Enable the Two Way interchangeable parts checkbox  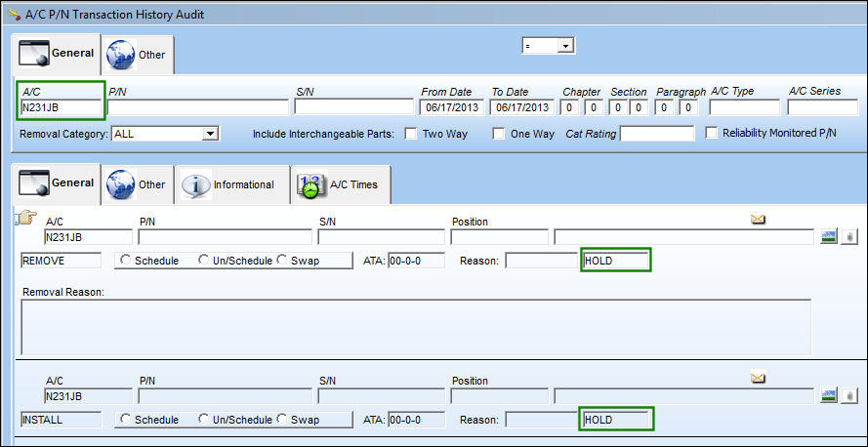(411, 134)
